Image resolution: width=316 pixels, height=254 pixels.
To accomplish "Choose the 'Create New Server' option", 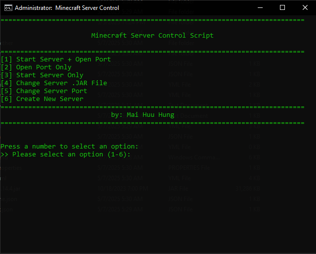I will click(41, 99).
